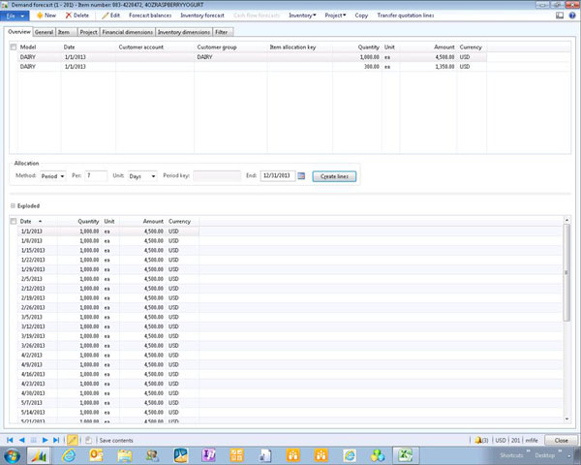Click the Edit pencil button
The width and height of the screenshot is (581, 465).
point(110,15)
